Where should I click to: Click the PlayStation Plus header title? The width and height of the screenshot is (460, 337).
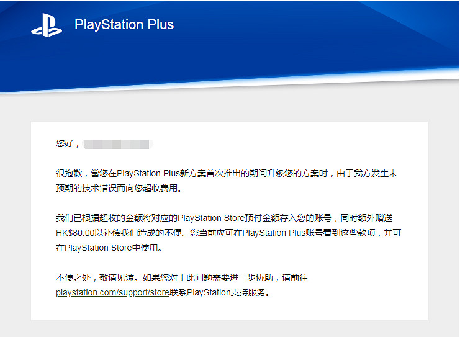[x=124, y=25]
